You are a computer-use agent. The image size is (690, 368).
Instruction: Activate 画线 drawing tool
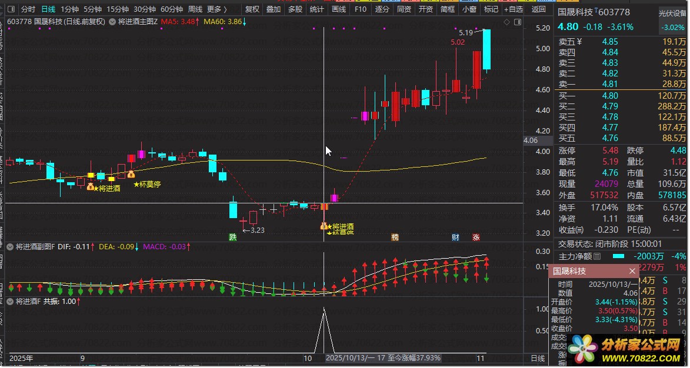click(x=338, y=9)
